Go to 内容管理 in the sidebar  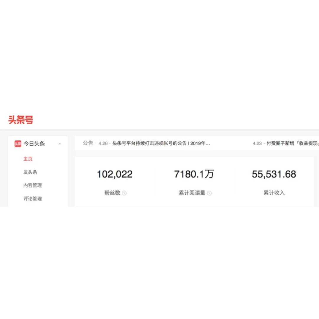32,185
